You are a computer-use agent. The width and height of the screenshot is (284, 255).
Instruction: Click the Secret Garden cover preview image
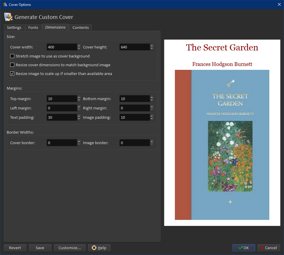coord(222,144)
